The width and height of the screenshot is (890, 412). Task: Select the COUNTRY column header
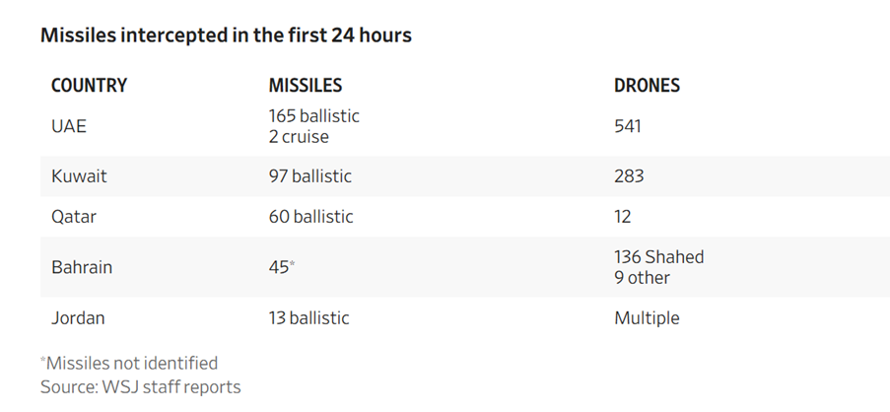coord(89,86)
